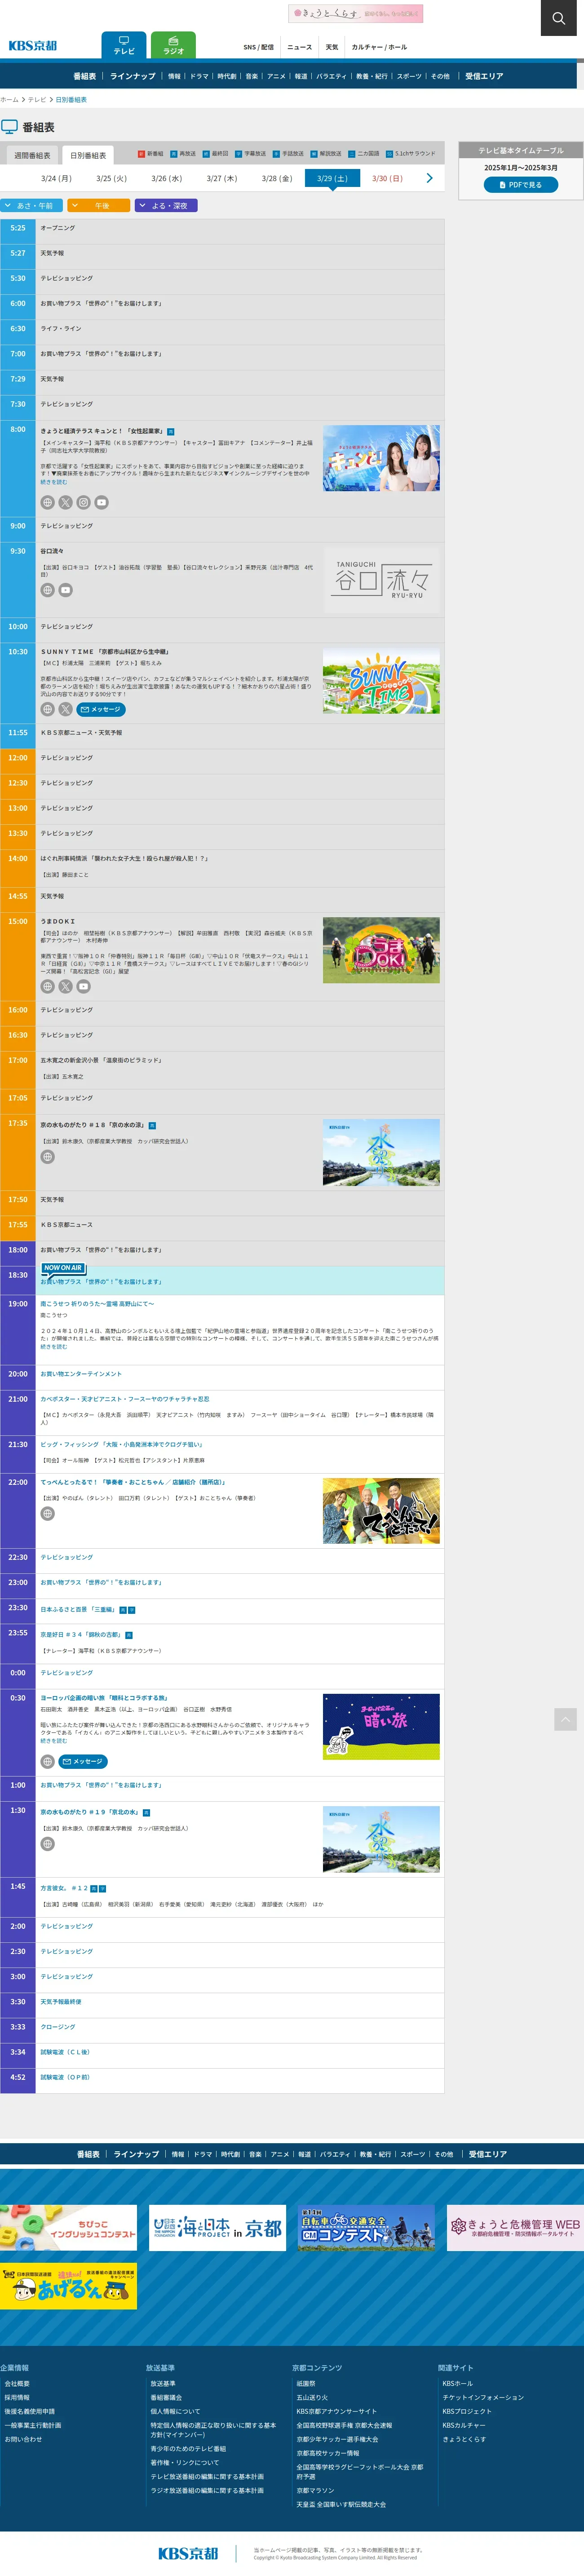
Task: Jump to あさ・午前 section
Action: pos(32,205)
